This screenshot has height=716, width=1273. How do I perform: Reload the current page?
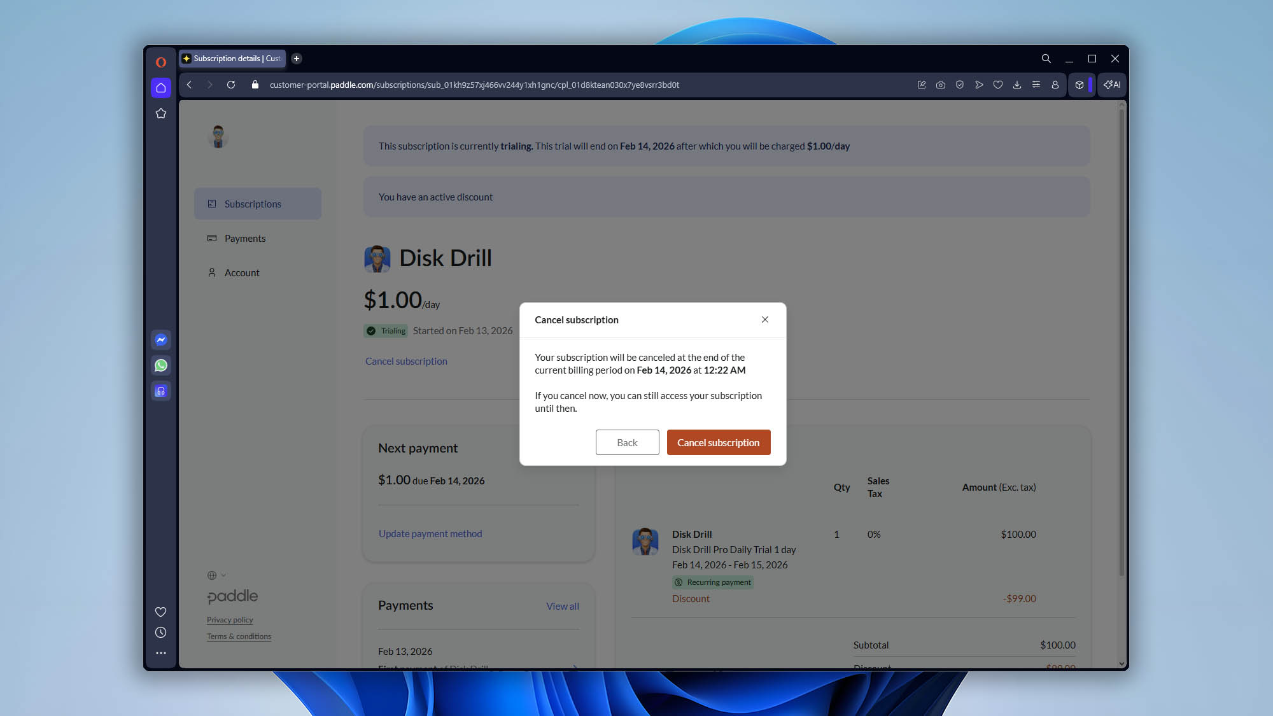pyautogui.click(x=231, y=85)
